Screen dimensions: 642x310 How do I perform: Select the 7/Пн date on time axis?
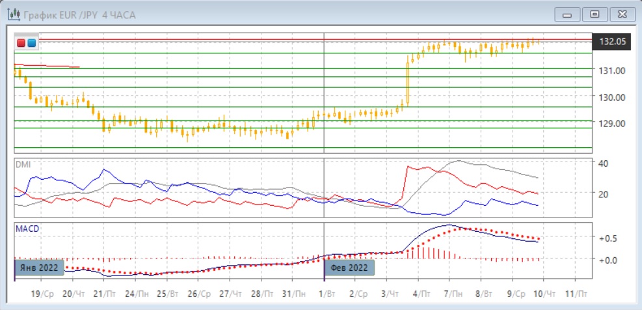[455, 294]
